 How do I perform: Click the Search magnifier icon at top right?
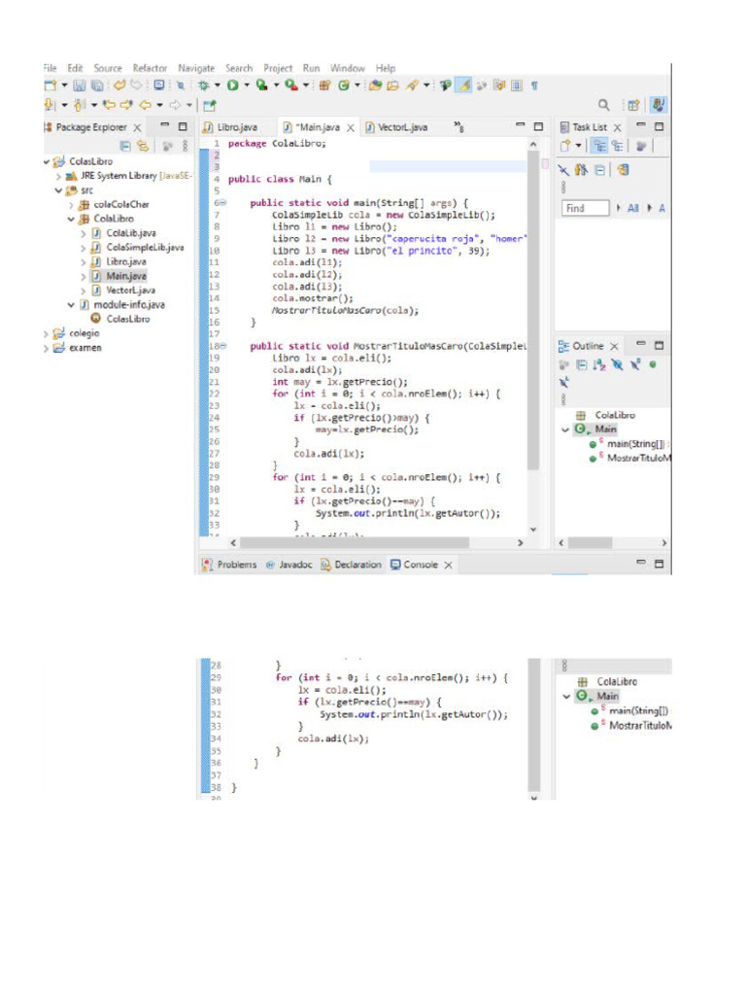(x=604, y=105)
